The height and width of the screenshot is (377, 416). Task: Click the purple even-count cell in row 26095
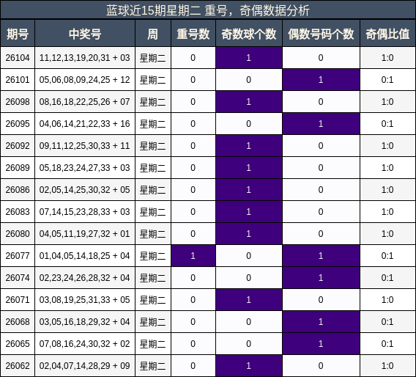click(321, 124)
